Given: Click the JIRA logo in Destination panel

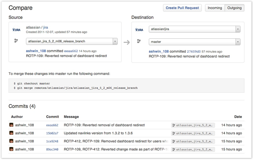Looking at the screenshot, I should click(139, 30).
